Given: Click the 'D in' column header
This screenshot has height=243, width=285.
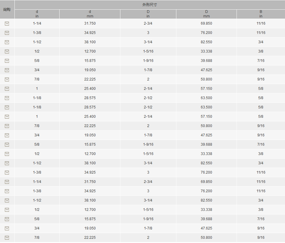Looking at the screenshot, I should [148, 14].
